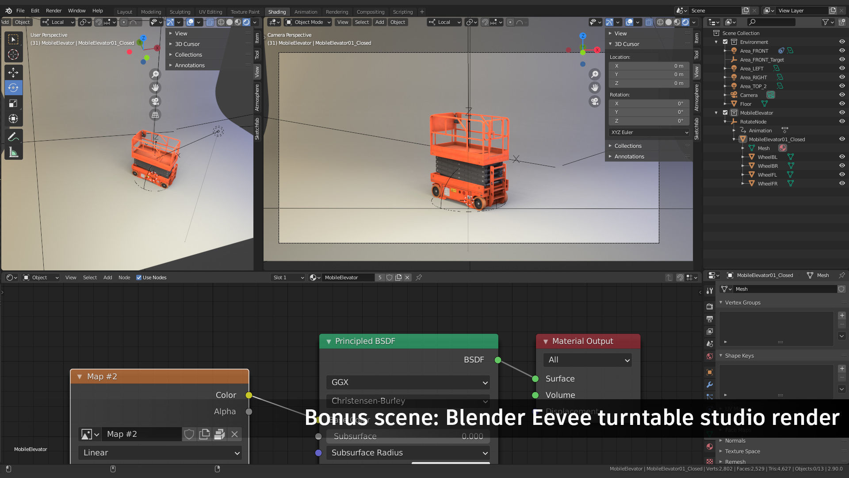The width and height of the screenshot is (849, 478).
Task: Click pan hand icon in left viewport
Action: tap(155, 88)
